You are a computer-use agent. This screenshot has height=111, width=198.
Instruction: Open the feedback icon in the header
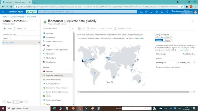[167, 12]
